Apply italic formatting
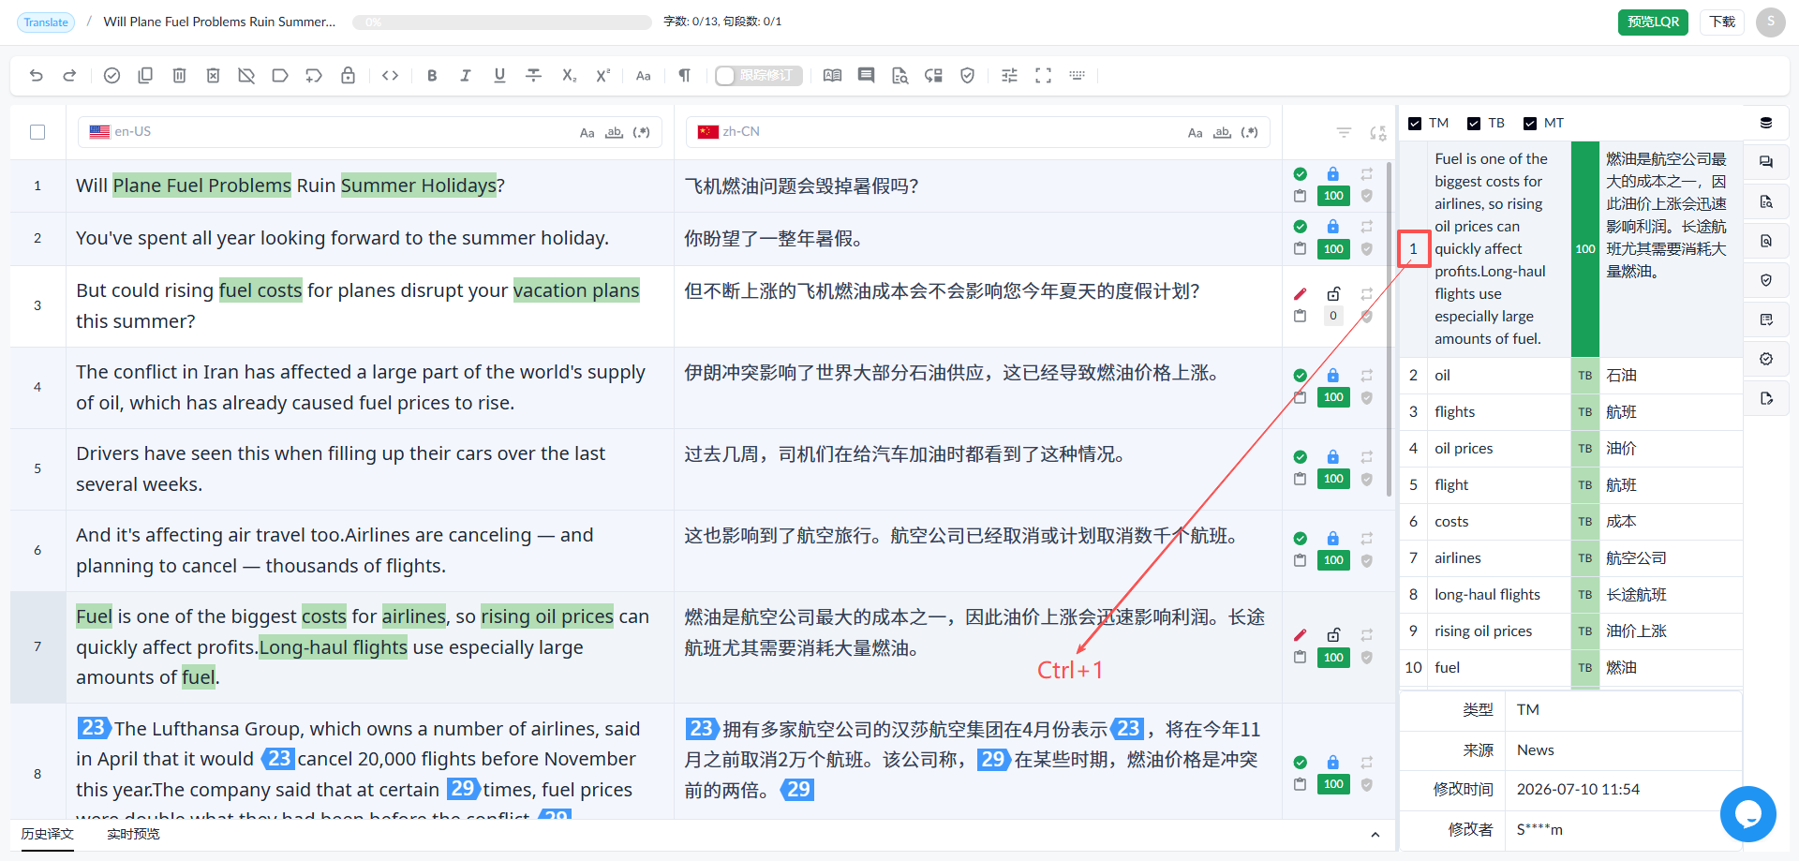The width and height of the screenshot is (1799, 861). tap(466, 76)
